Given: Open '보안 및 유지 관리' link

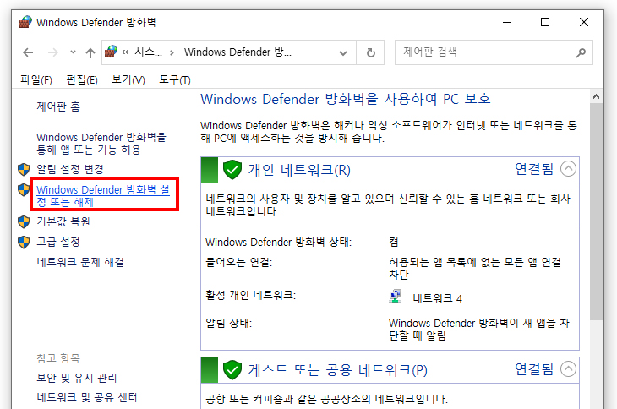Looking at the screenshot, I should coord(77,378).
